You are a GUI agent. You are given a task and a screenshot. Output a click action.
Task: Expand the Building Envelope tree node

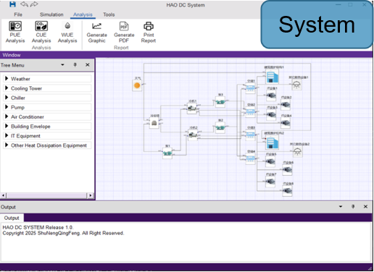point(7,126)
